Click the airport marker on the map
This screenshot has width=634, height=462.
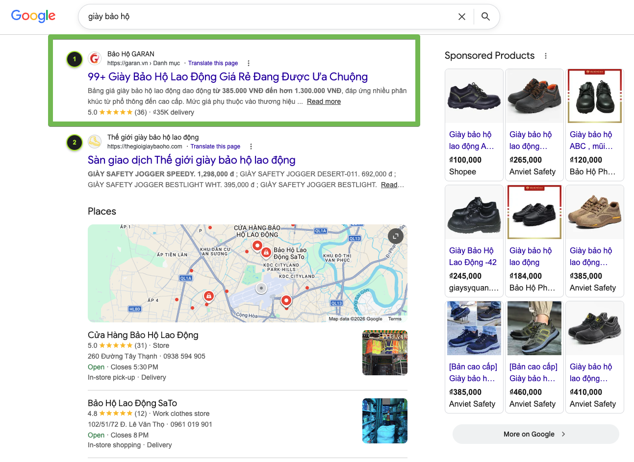tap(262, 288)
